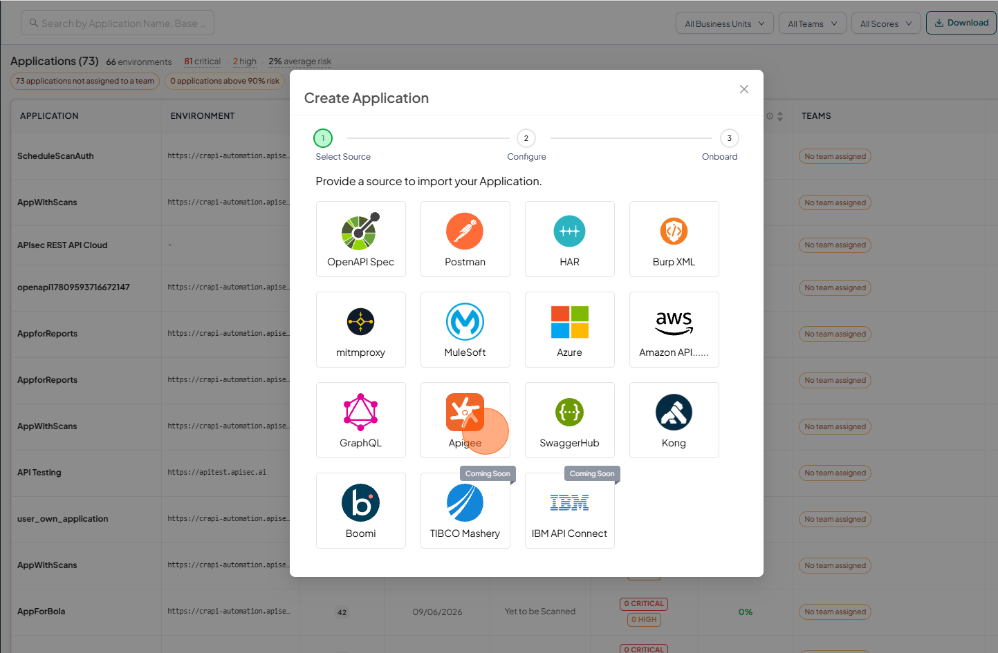The width and height of the screenshot is (998, 653).
Task: Open the API Testing application
Action: point(39,473)
